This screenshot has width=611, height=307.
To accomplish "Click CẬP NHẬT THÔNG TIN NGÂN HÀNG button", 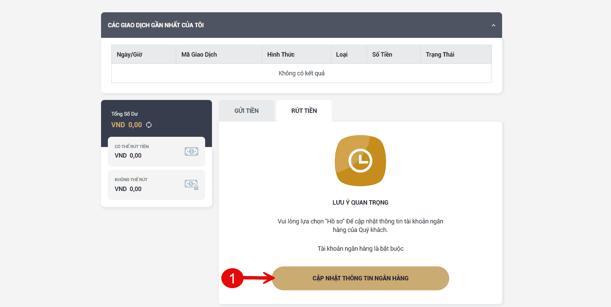I will [360, 278].
